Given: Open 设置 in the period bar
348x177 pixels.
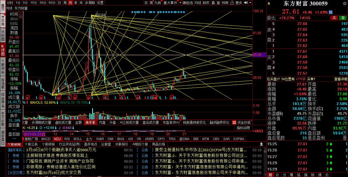Looking at the screenshot, I should click(x=100, y=3).
